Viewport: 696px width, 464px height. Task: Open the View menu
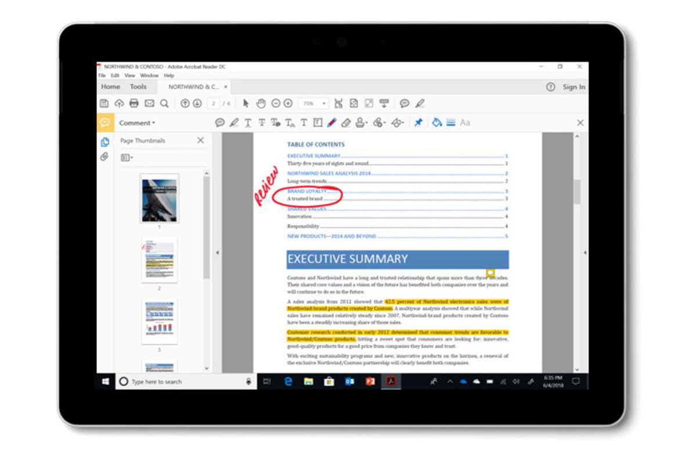click(129, 75)
